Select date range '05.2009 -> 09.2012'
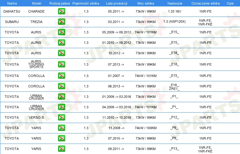This screenshot has width=240, height=154. pyautogui.click(x=117, y=32)
